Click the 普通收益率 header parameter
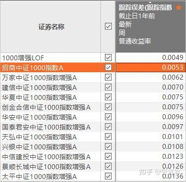Screen dimensions: 186x182 click(135, 41)
